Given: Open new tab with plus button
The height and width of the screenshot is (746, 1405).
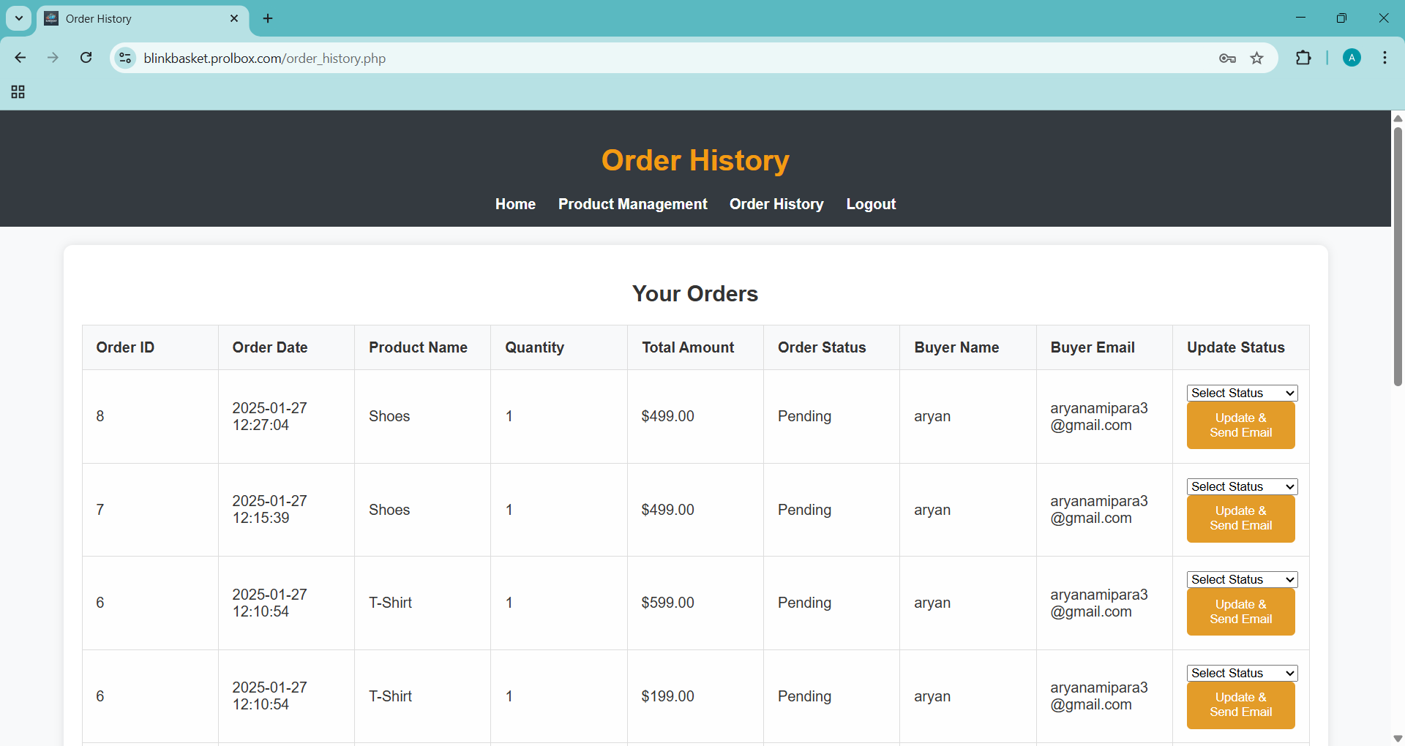Looking at the screenshot, I should (268, 18).
